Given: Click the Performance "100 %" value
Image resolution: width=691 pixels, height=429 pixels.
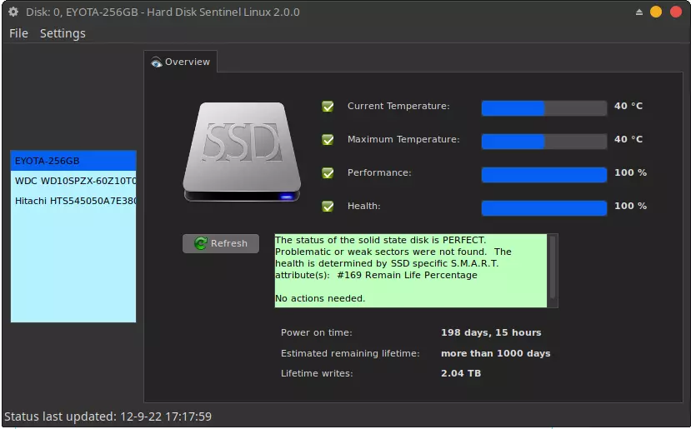Looking at the screenshot, I should [x=631, y=172].
